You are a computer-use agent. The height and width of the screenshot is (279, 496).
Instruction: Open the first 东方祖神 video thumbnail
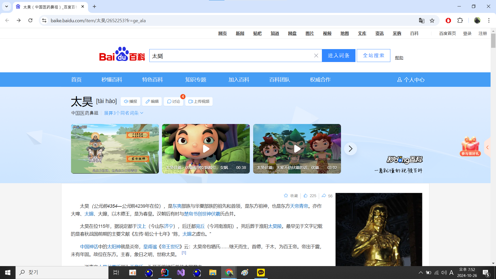[115, 149]
